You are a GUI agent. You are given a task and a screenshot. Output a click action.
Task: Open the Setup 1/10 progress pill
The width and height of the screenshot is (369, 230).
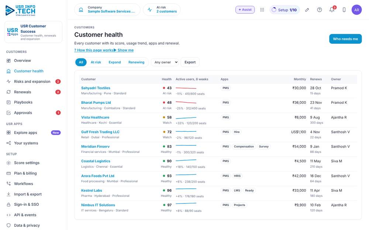284,10
